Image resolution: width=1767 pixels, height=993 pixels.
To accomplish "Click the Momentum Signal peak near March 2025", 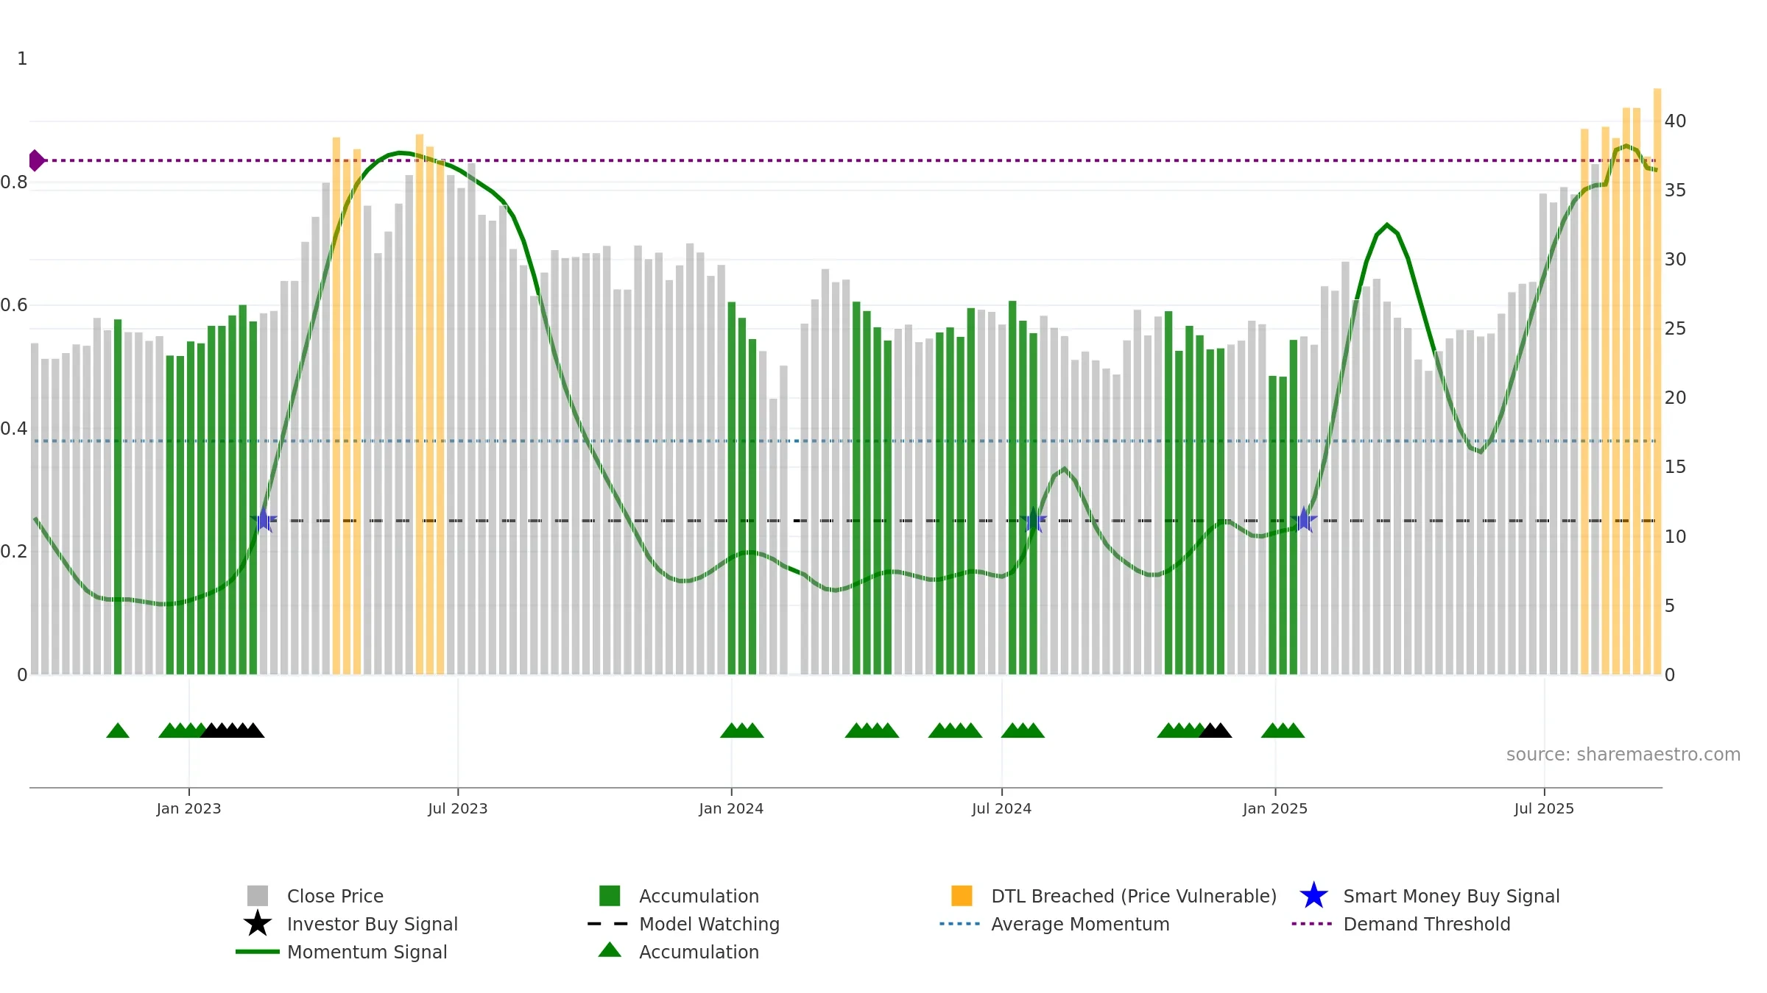I will (1387, 225).
